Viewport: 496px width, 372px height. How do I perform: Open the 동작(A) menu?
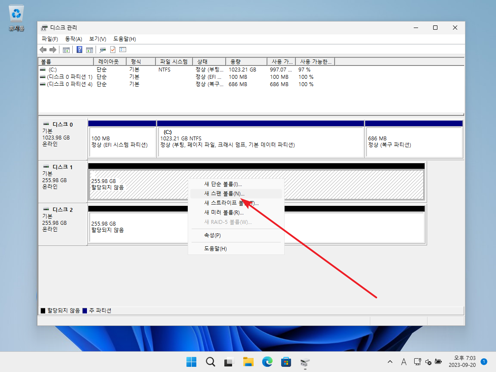click(73, 39)
